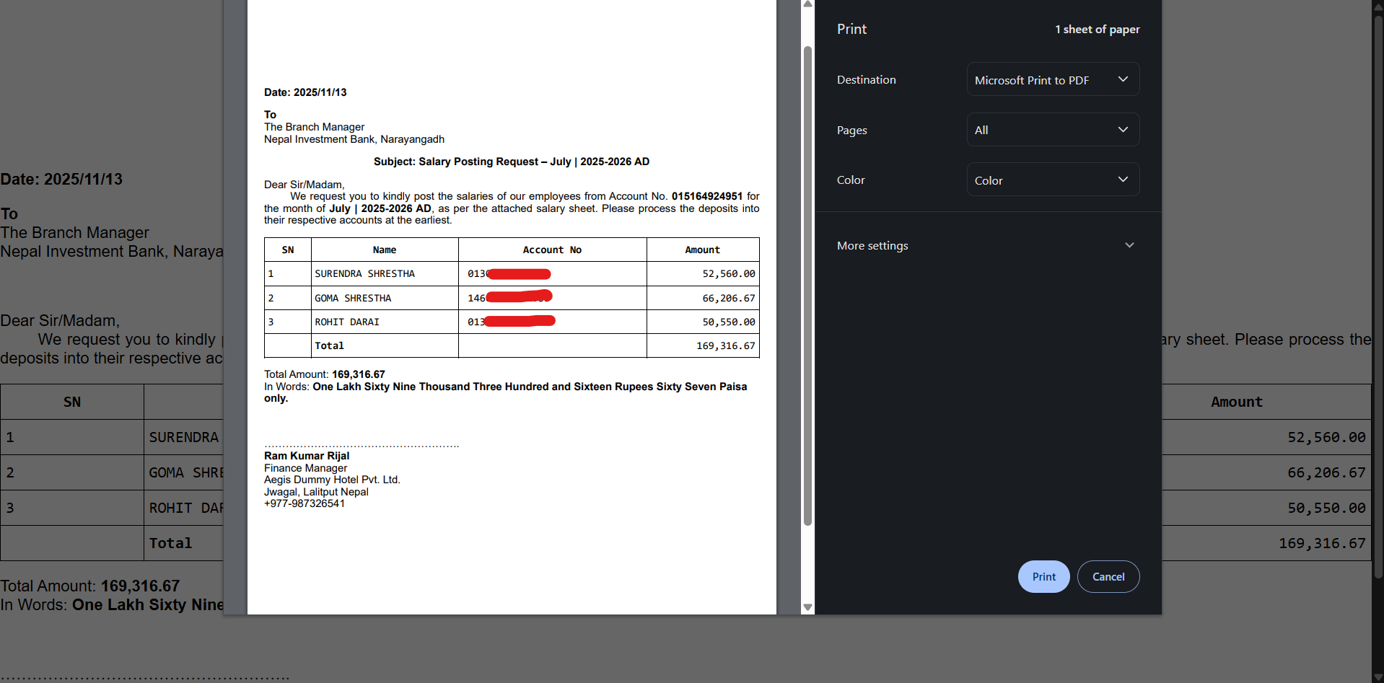Click the Print dialog heading
The height and width of the screenshot is (683, 1384).
click(x=851, y=30)
